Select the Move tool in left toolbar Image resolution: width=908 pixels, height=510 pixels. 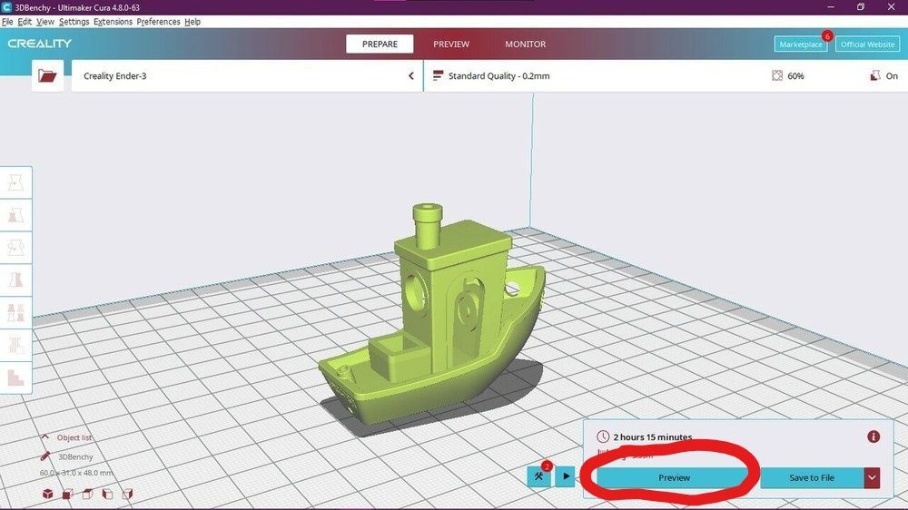[x=15, y=182]
